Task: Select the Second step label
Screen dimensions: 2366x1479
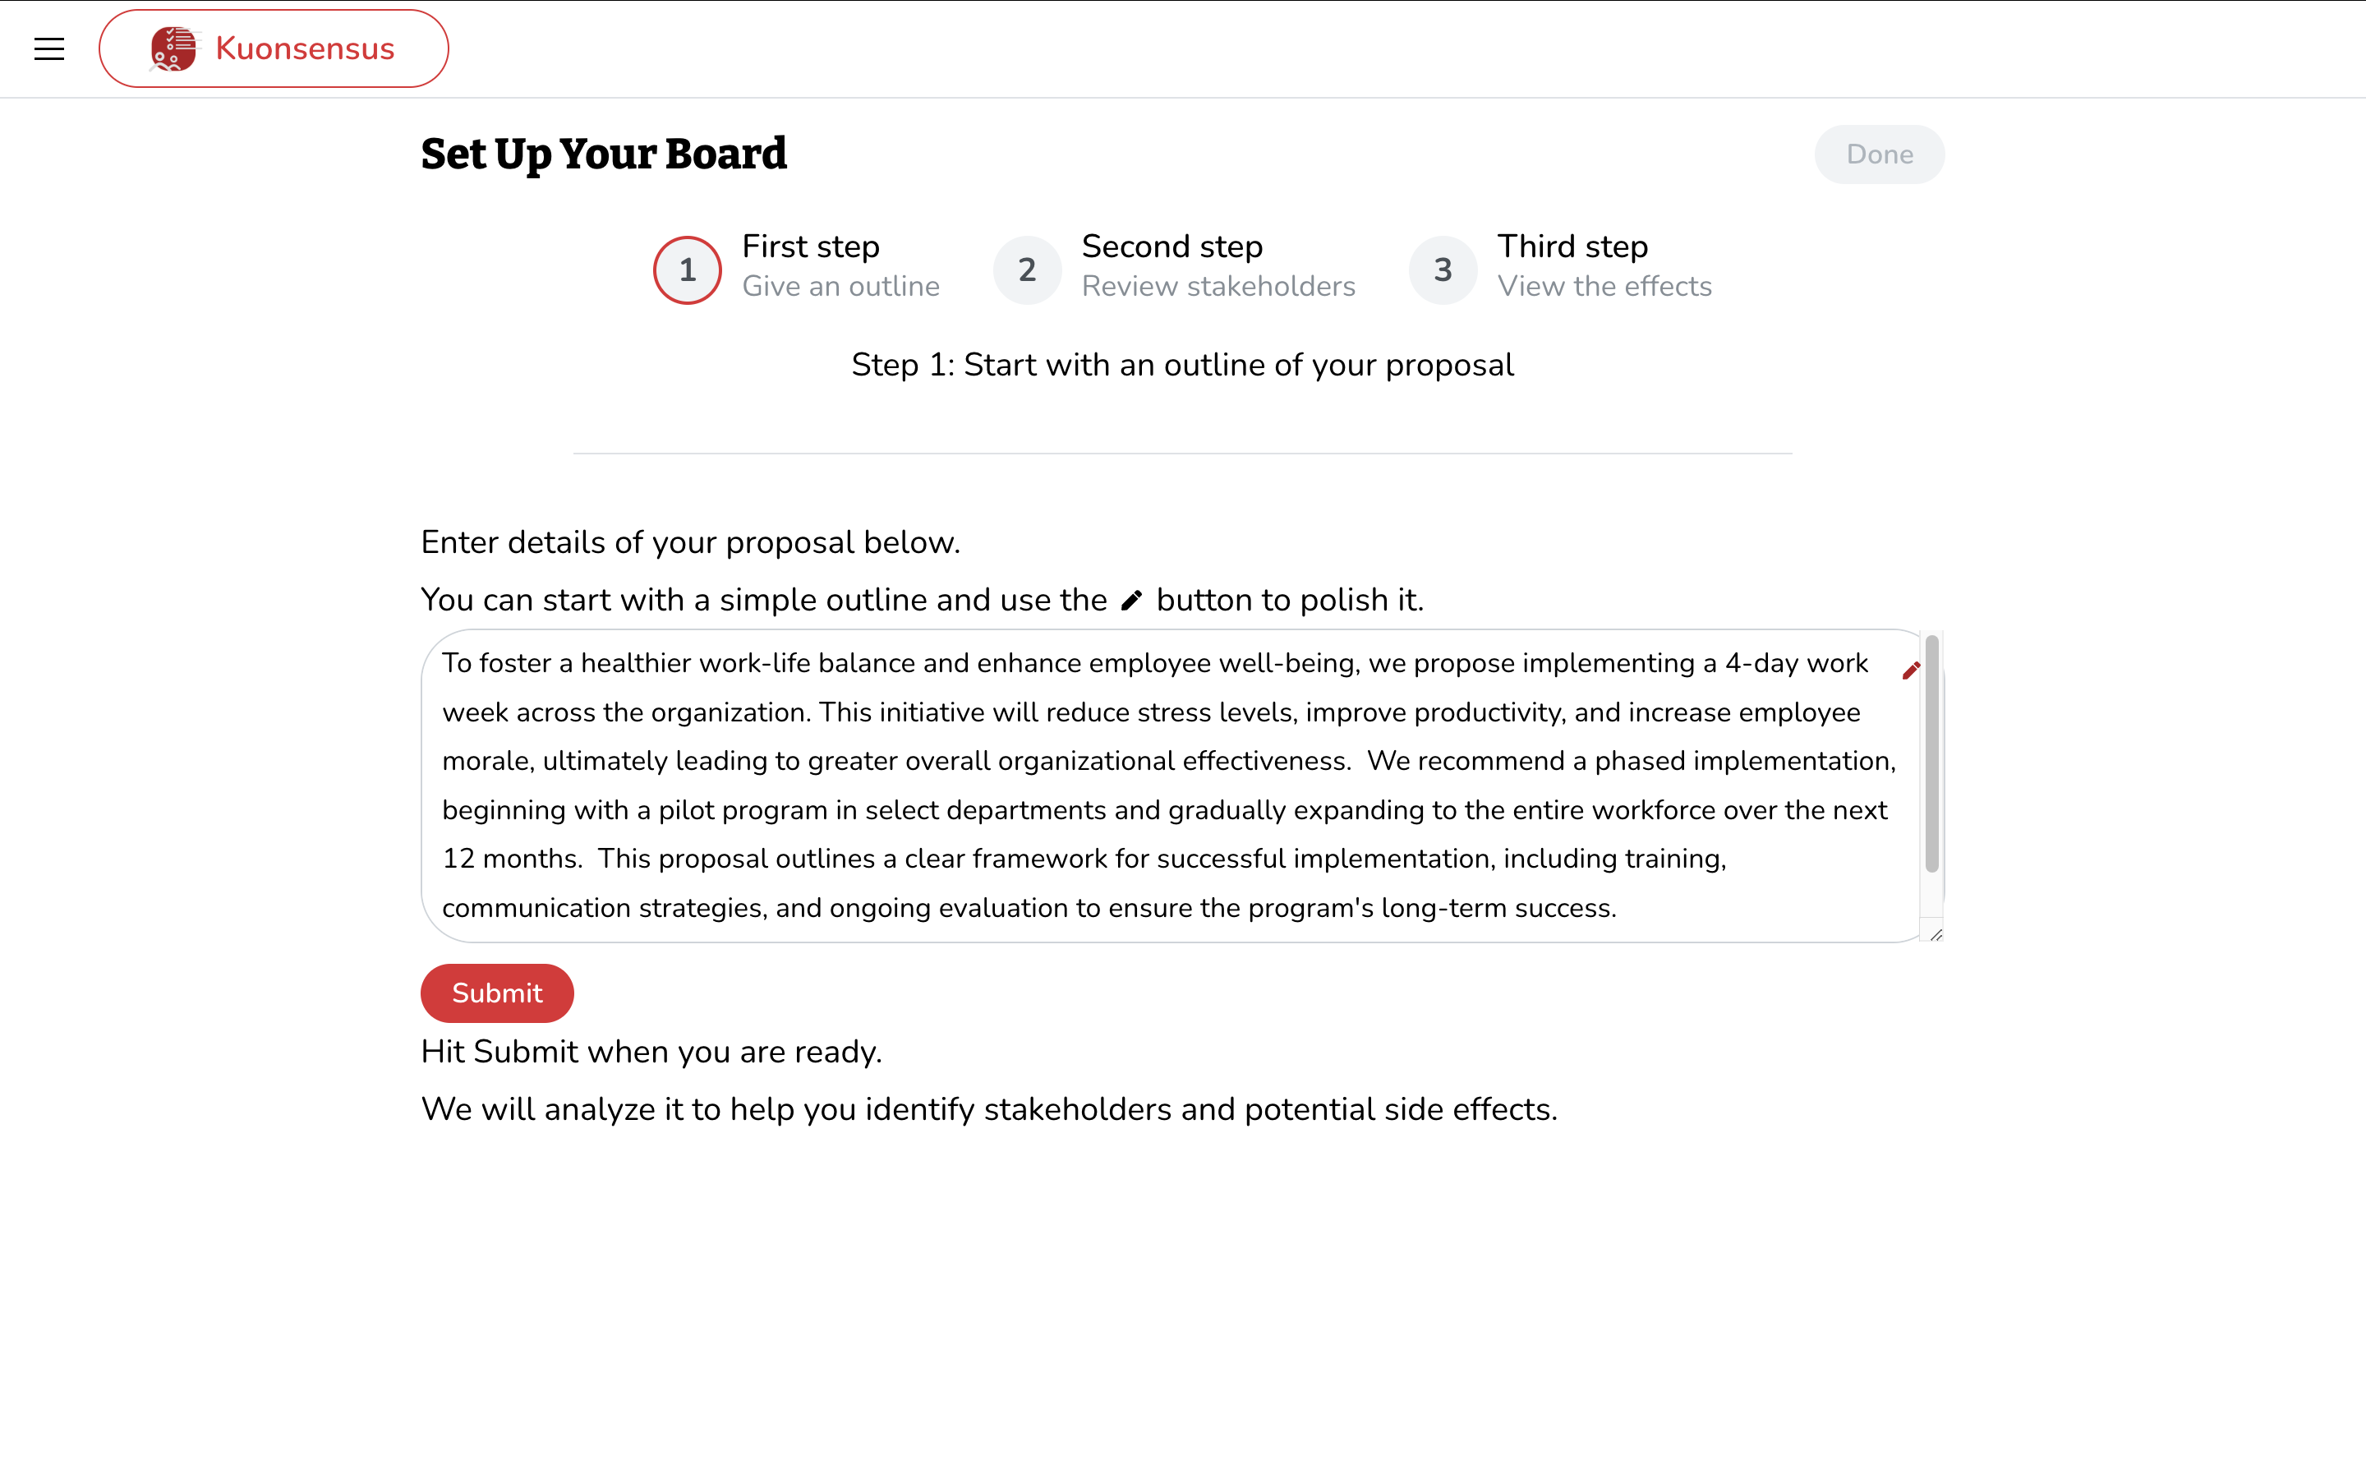Action: (x=1171, y=246)
